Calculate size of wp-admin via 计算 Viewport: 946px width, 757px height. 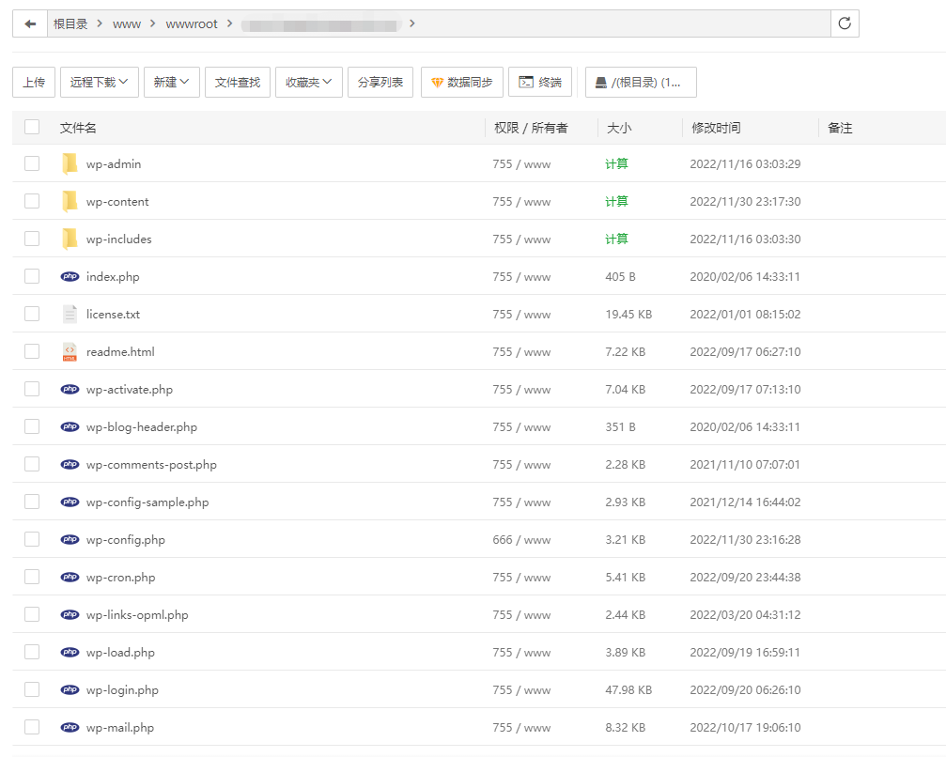(x=616, y=164)
